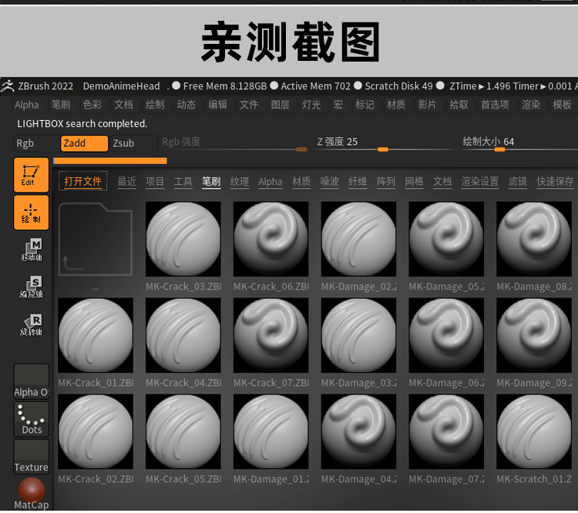Open the Dots stroke type picker
This screenshot has height=513, width=578.
coord(31,419)
